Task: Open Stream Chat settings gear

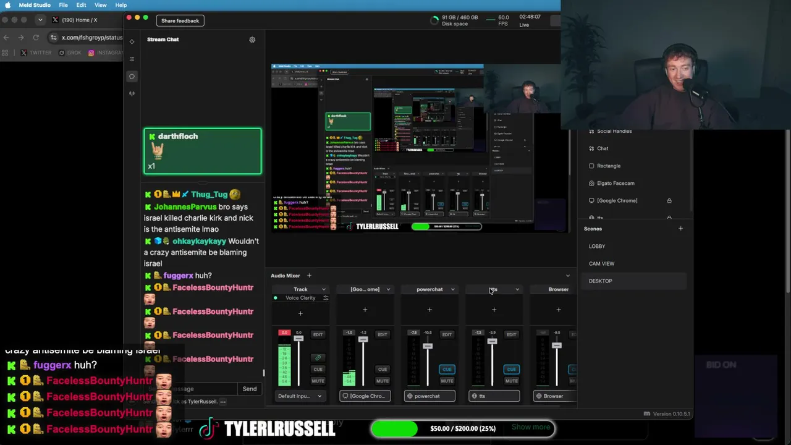Action: point(252,40)
